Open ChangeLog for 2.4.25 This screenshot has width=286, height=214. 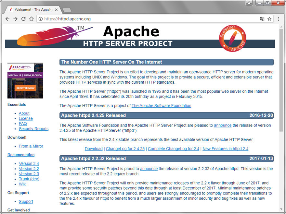click(x=125, y=149)
